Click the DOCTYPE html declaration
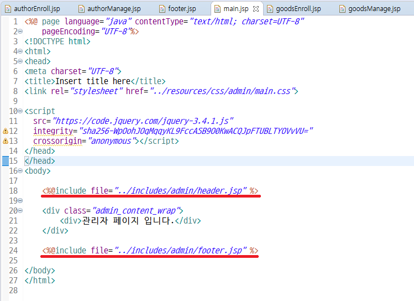This screenshot has width=414, height=301. [57, 41]
